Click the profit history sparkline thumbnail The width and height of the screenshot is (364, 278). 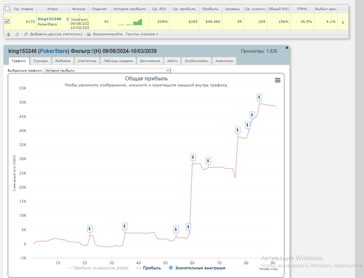tap(129, 22)
